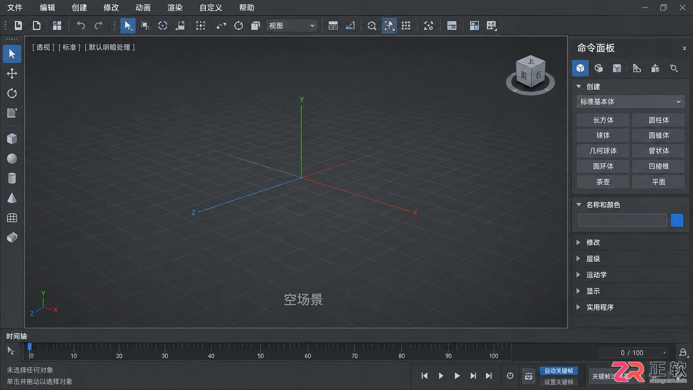Click the 长方体 button

click(x=603, y=120)
